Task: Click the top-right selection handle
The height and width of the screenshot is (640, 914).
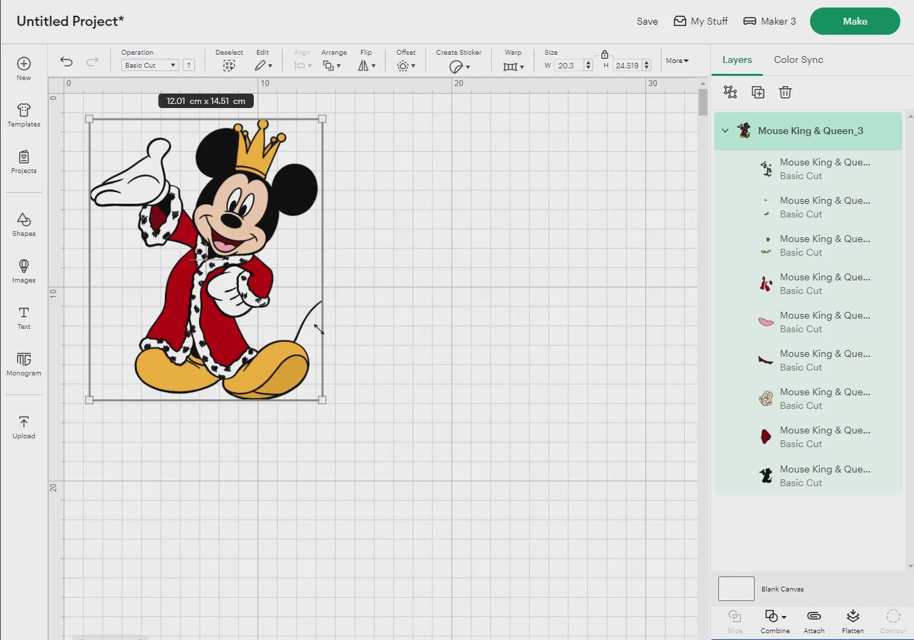Action: [x=322, y=119]
